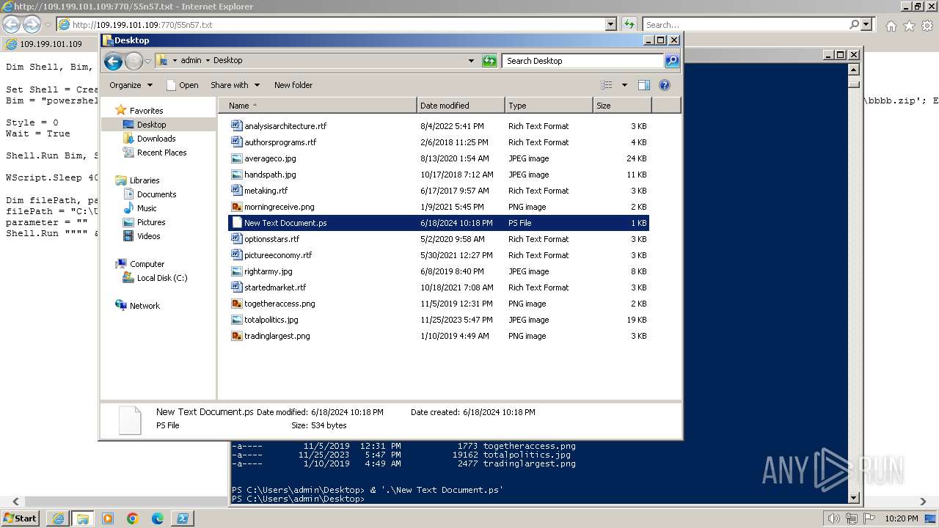Select the optionsstars.rtf file icon

pyautogui.click(x=236, y=239)
